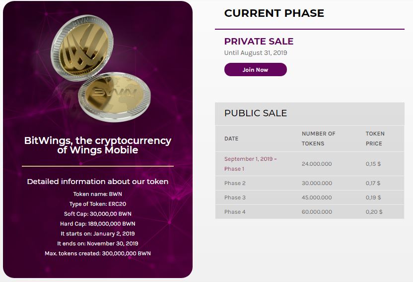The width and height of the screenshot is (413, 282).
Task: Select the Hard Cap: 189,000,000 BWN line
Action: coord(98,224)
